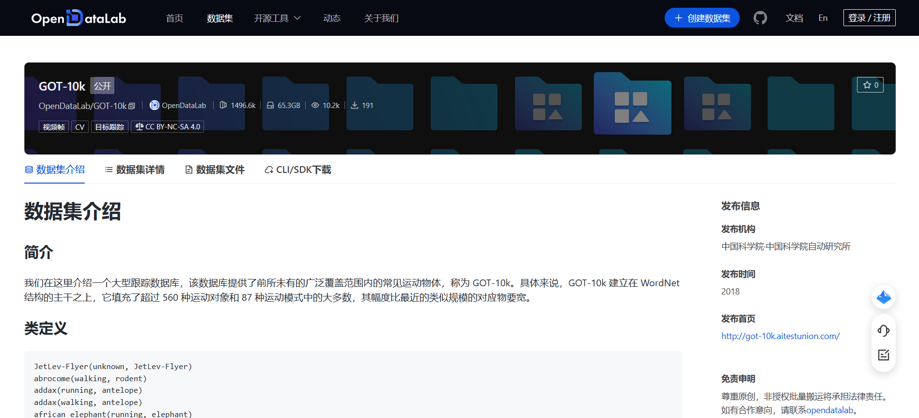Open the feedback form icon
The width and height of the screenshot is (919, 418).
click(883, 355)
